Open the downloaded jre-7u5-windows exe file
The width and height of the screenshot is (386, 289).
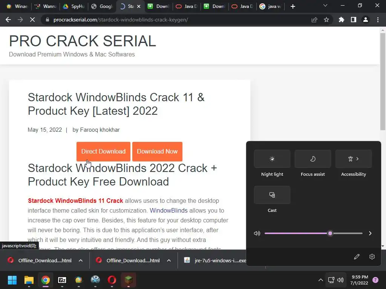(215, 260)
